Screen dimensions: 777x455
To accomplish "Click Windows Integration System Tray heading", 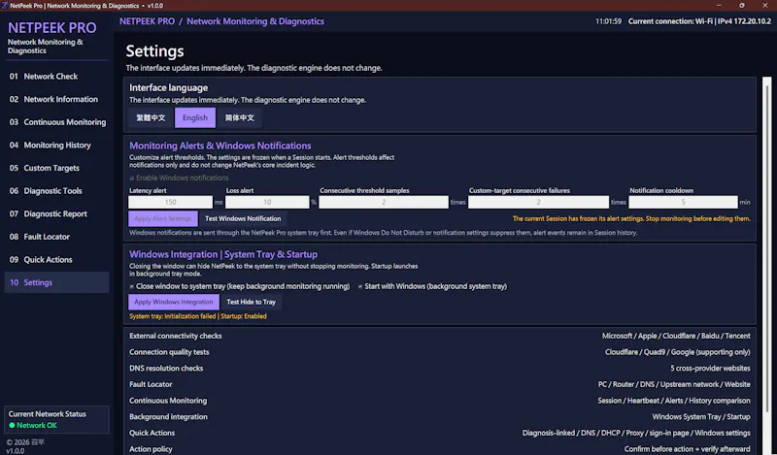I will coord(223,254).
